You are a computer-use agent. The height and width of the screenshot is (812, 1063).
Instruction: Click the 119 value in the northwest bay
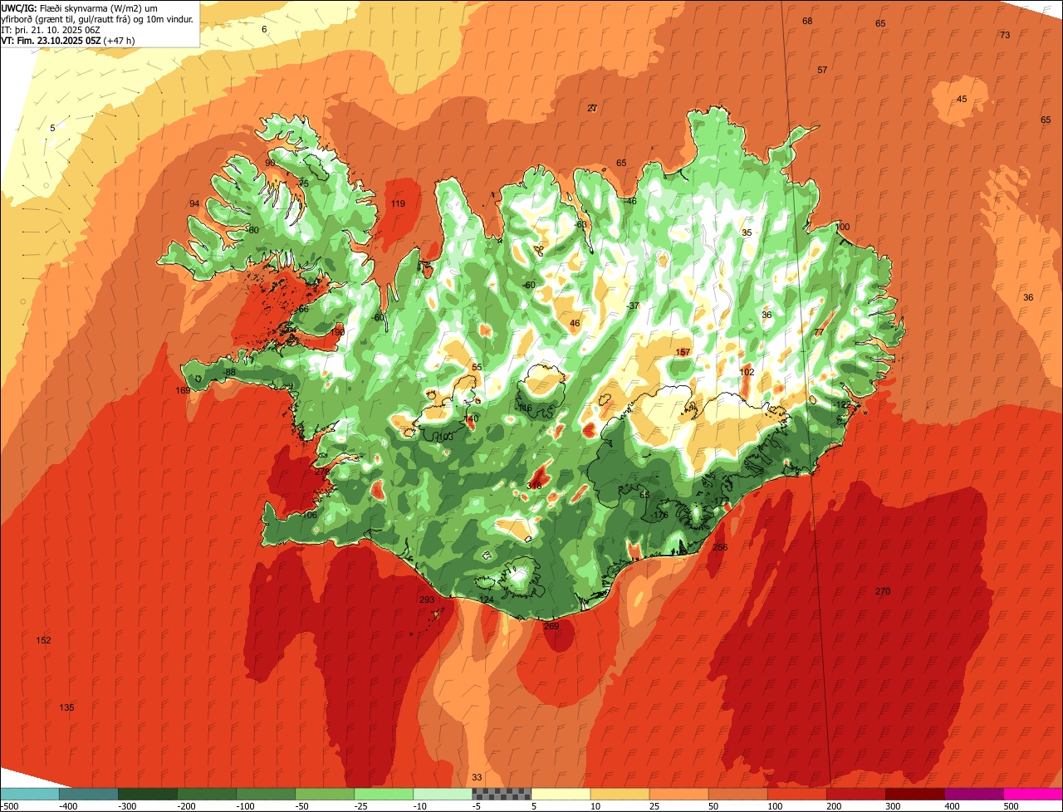tap(398, 203)
